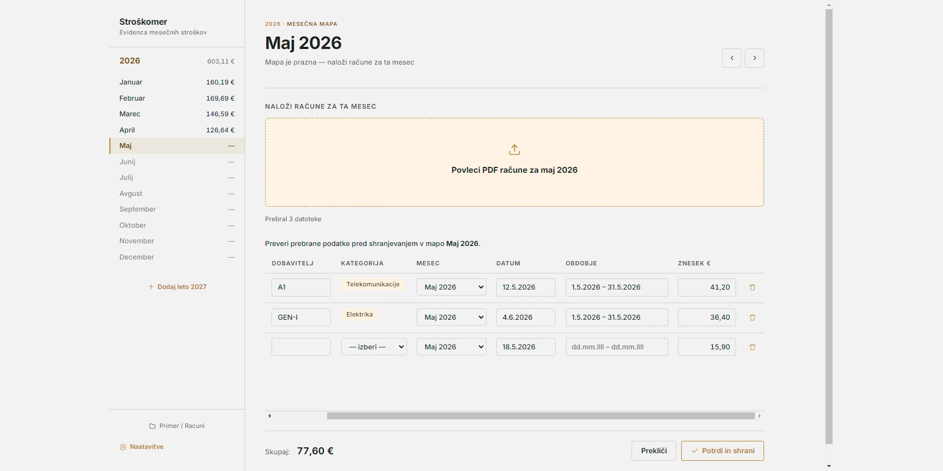Click the date field showing 4.6.2026
Image resolution: width=943 pixels, height=471 pixels.
pos(526,318)
